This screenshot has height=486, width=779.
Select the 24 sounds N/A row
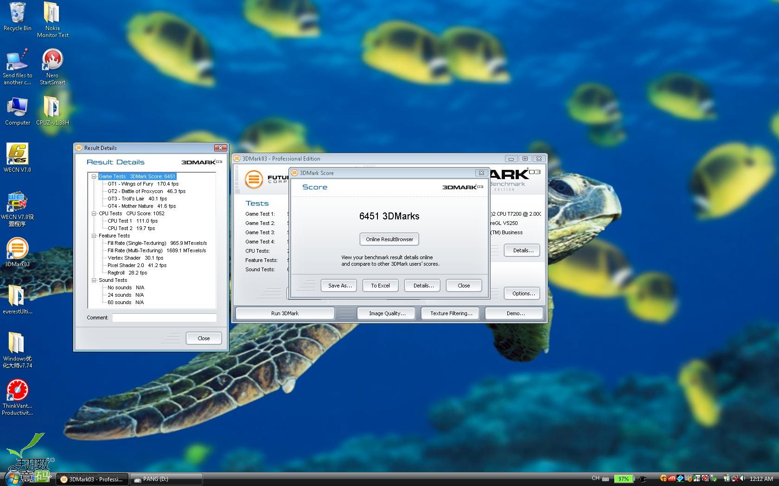[126, 295]
